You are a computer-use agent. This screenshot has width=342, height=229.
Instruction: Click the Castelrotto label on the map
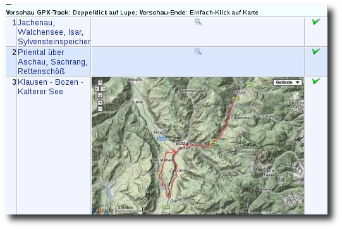[240, 118]
